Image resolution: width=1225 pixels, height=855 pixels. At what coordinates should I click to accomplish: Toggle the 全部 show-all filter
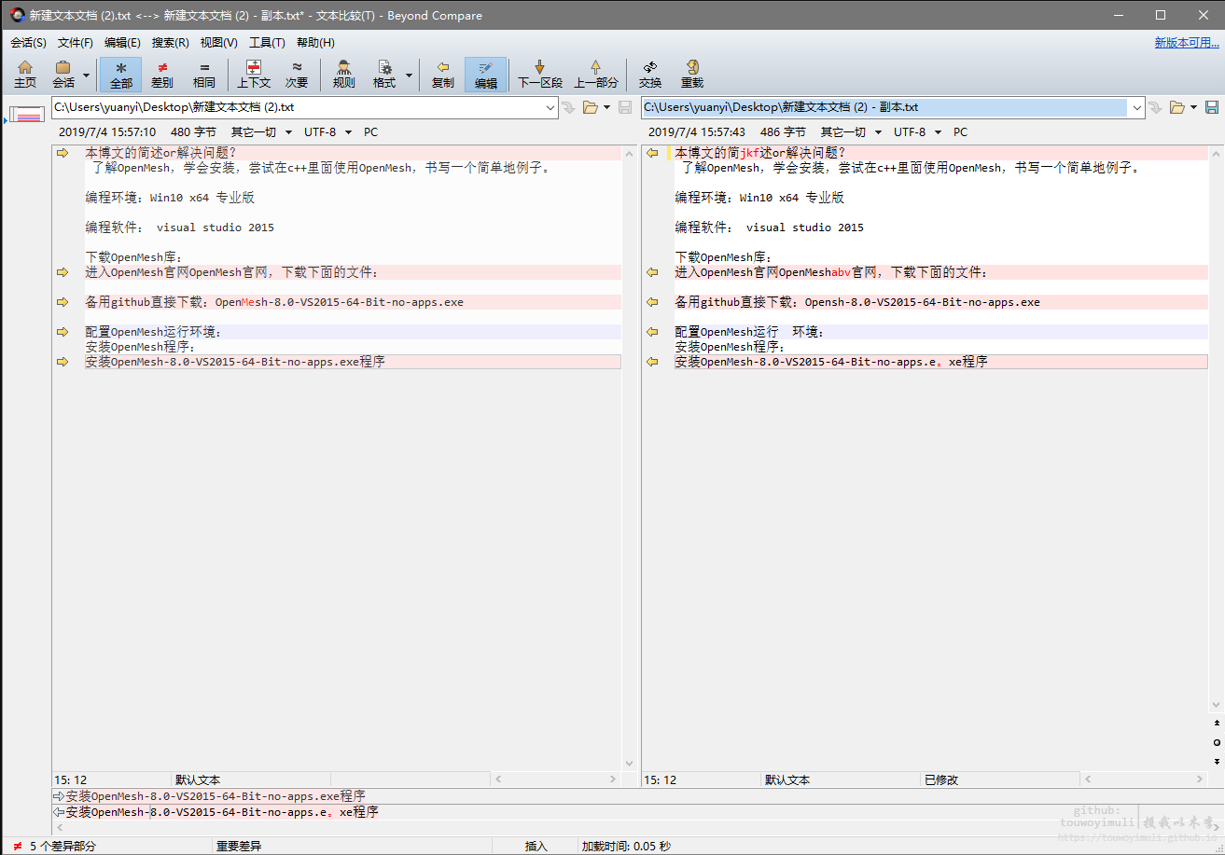pyautogui.click(x=121, y=75)
